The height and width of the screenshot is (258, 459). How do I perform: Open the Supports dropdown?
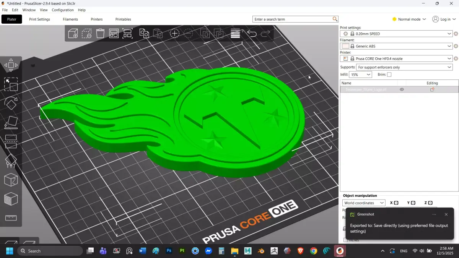405,67
